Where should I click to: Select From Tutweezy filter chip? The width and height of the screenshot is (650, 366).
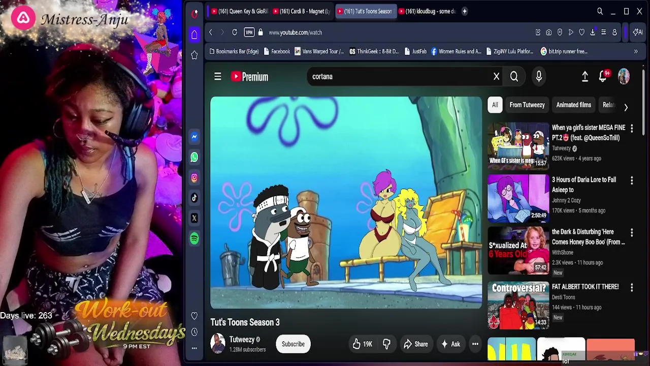click(x=527, y=105)
